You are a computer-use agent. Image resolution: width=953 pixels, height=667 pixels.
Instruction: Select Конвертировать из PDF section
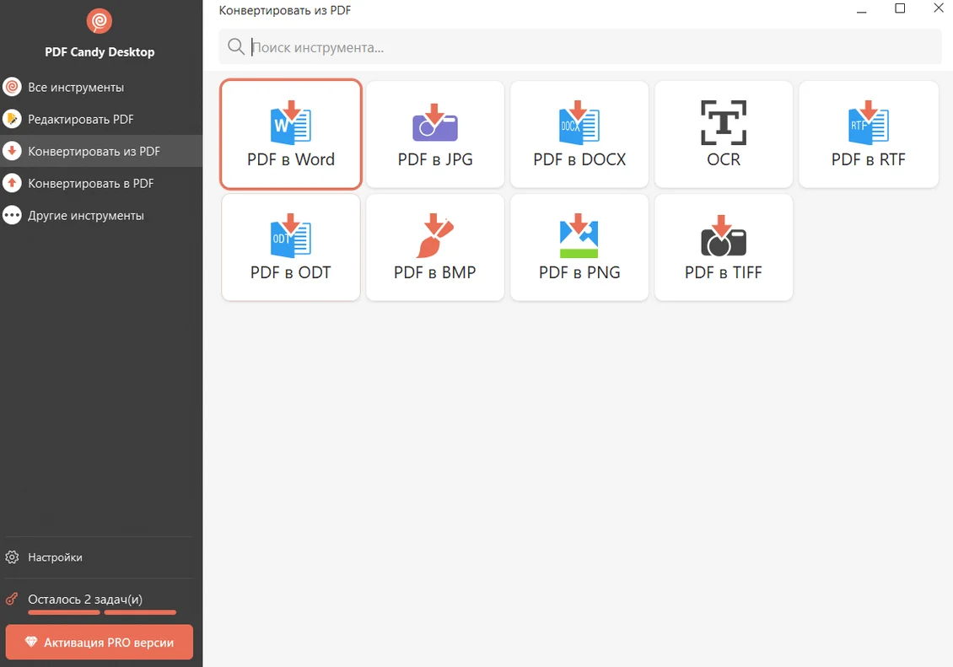point(101,151)
